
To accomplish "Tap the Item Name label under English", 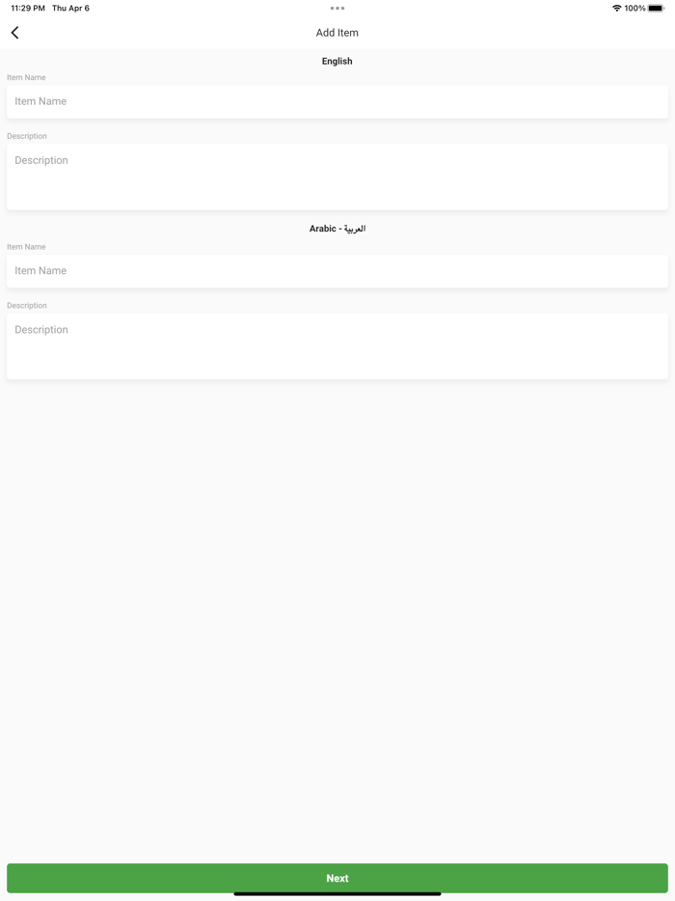I will tap(26, 77).
